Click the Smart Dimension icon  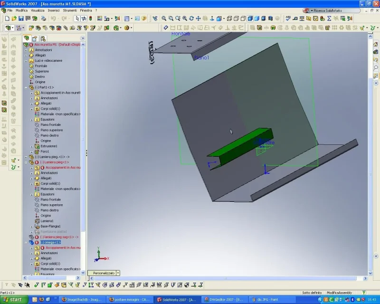(x=166, y=28)
